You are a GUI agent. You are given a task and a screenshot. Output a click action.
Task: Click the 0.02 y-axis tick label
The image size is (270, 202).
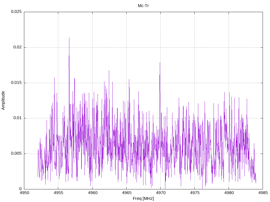click(18, 47)
